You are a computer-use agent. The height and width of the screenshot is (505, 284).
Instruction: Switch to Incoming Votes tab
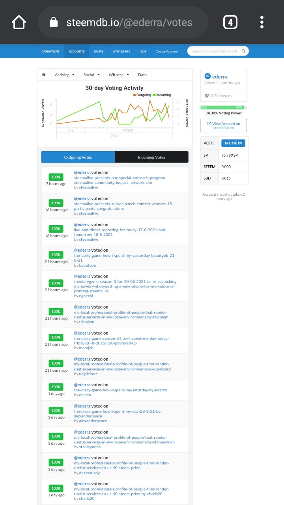pos(151,157)
